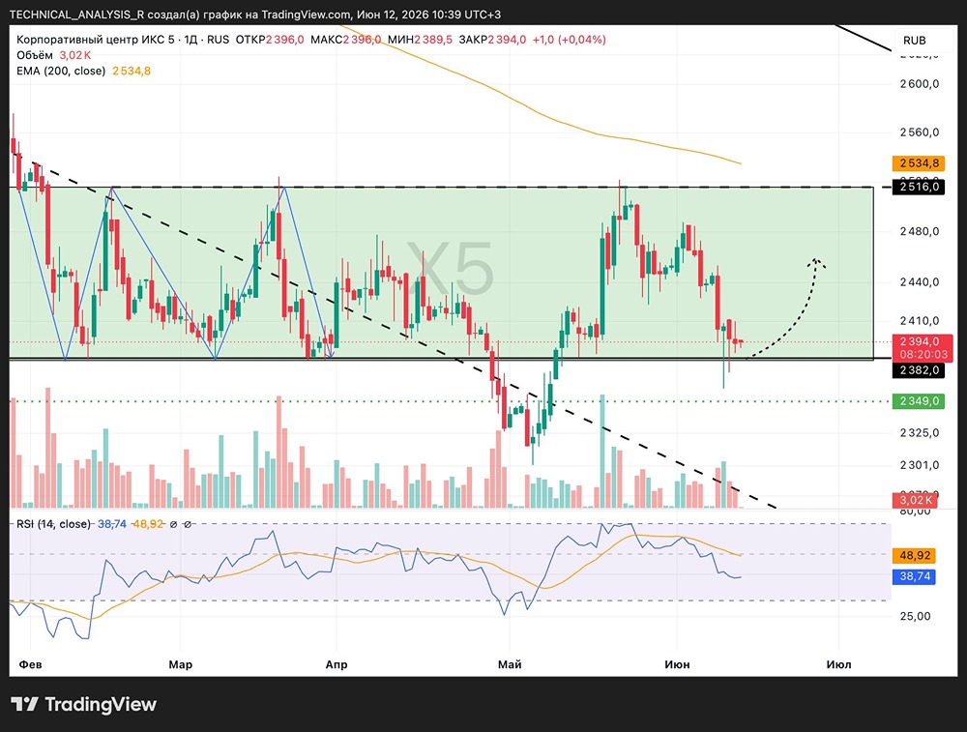Click the 2 600,0 price axis tick
This screenshot has height=732, width=967.
pyautogui.click(x=919, y=84)
